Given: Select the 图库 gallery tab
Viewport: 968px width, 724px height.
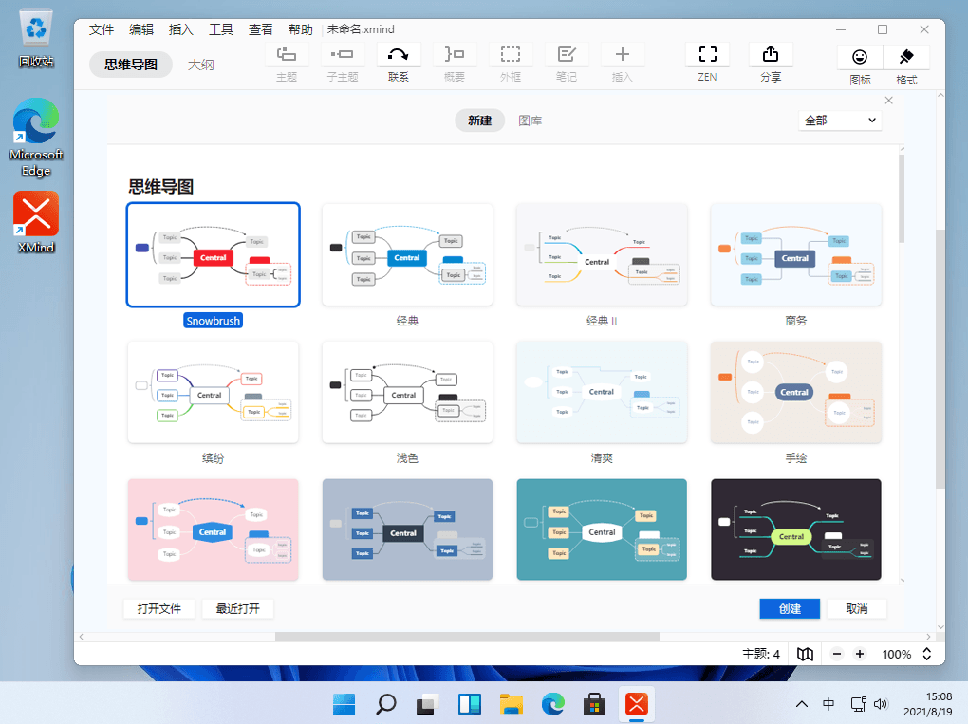Looking at the screenshot, I should coord(530,121).
